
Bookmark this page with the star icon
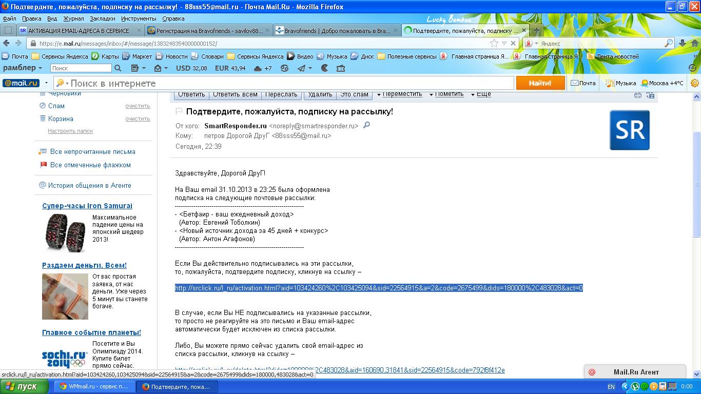coord(494,44)
